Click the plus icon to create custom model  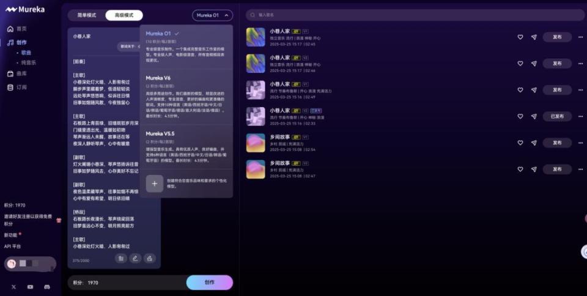(x=155, y=183)
